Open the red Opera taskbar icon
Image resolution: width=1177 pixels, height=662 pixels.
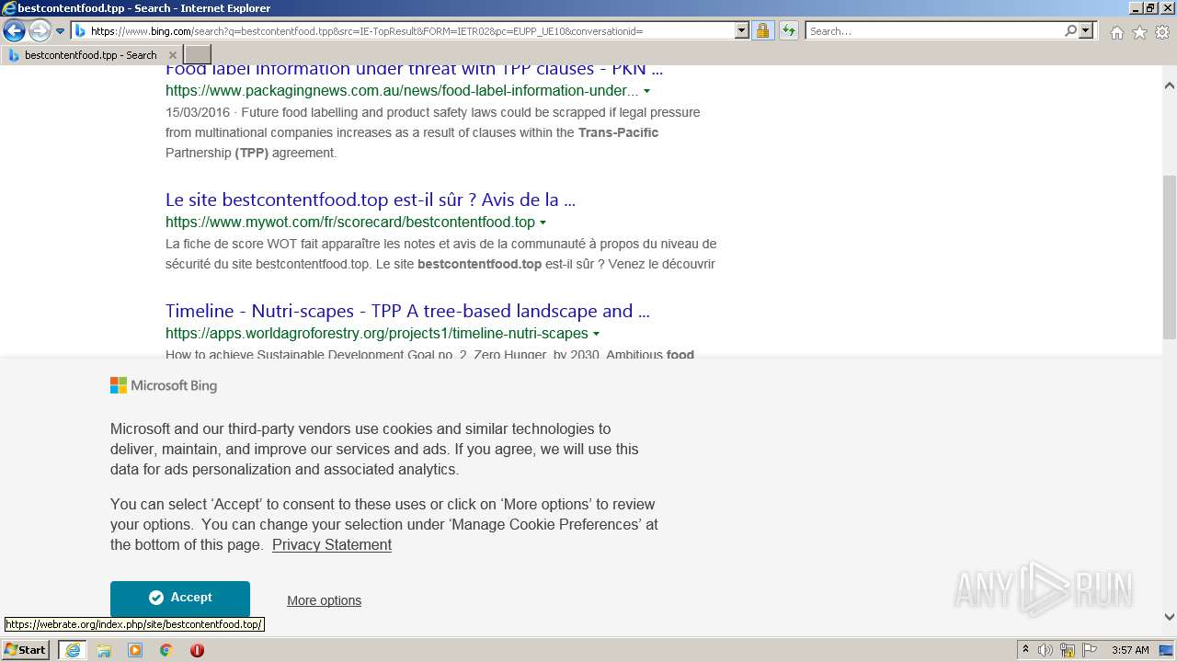[197, 650]
